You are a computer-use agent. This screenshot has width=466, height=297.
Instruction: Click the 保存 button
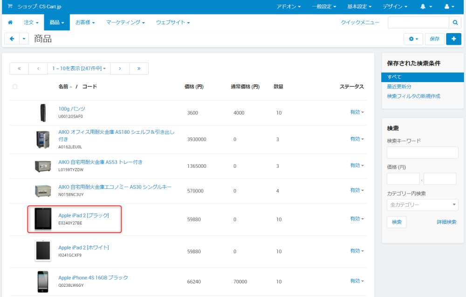tap(434, 39)
